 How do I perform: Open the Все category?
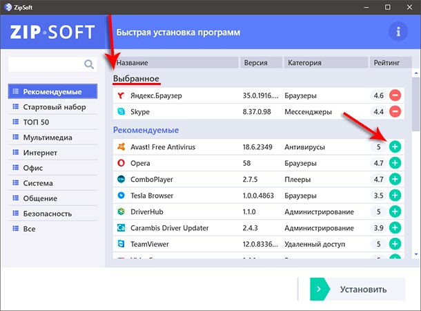(52, 229)
